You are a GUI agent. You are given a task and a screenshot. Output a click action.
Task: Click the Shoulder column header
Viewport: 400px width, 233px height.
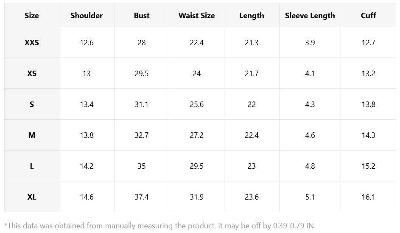[87, 16]
